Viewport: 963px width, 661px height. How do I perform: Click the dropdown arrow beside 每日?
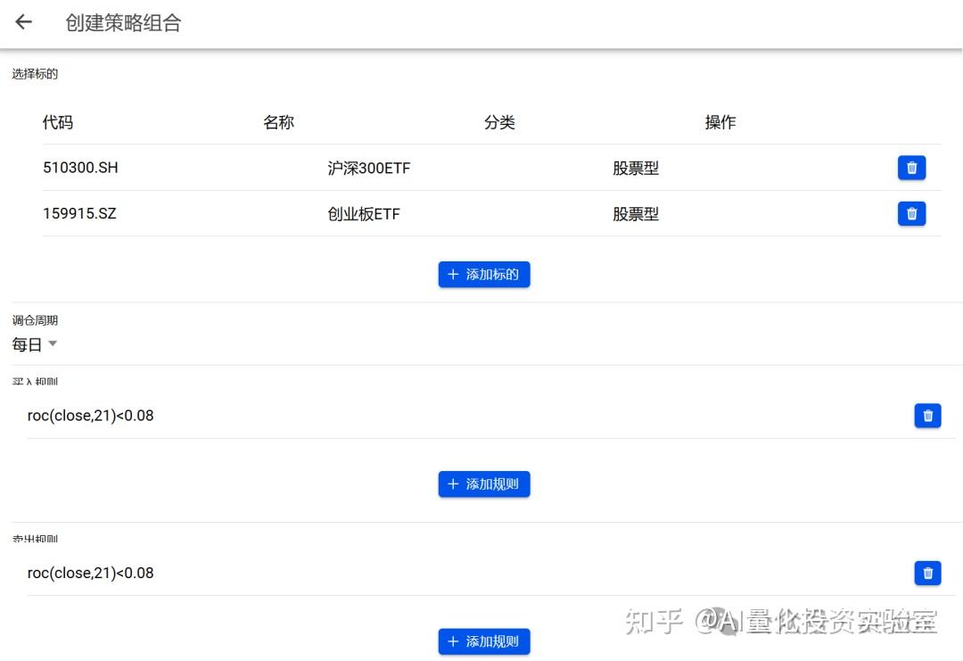tap(52, 343)
